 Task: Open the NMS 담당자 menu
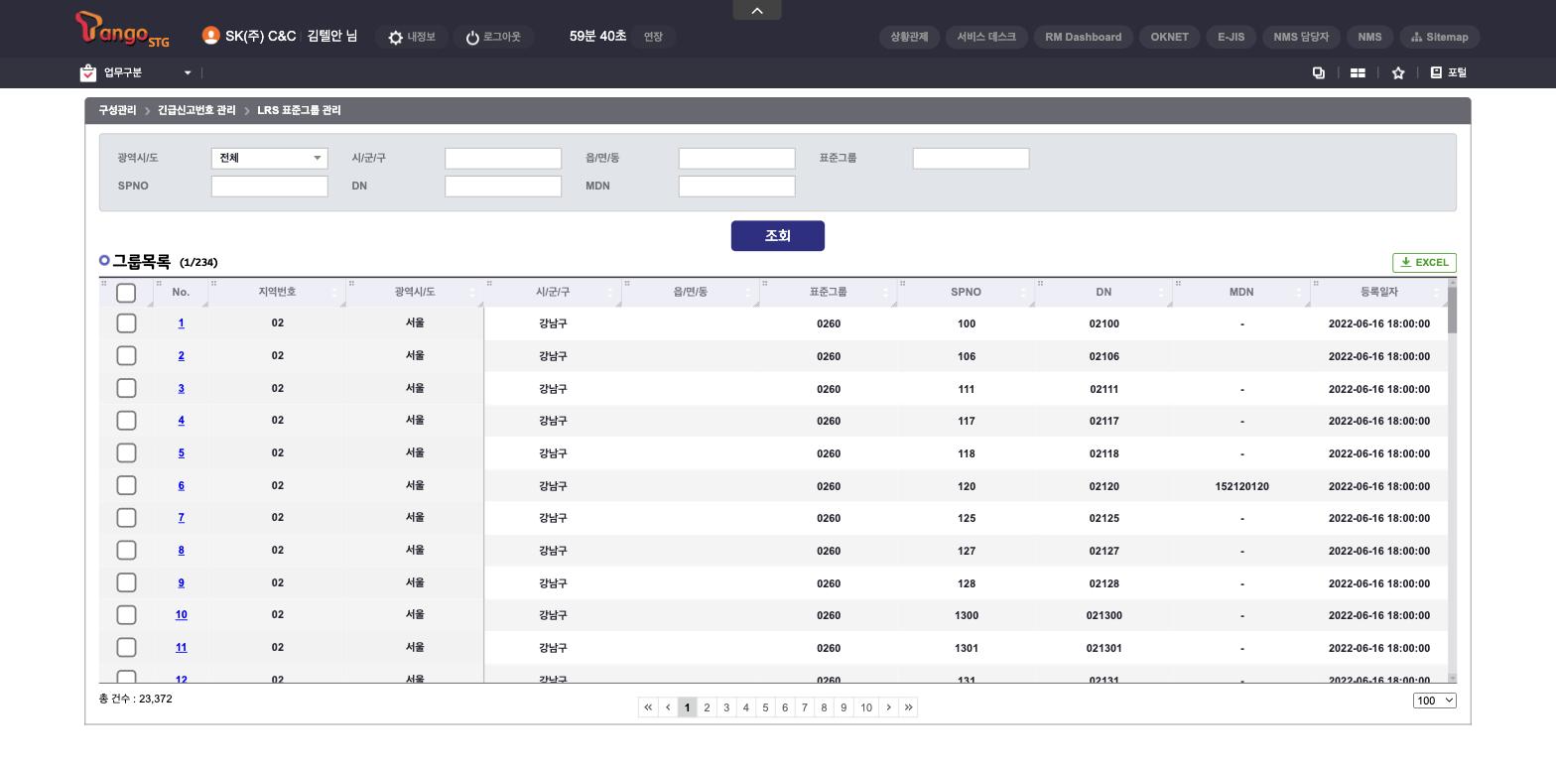[x=1301, y=37]
